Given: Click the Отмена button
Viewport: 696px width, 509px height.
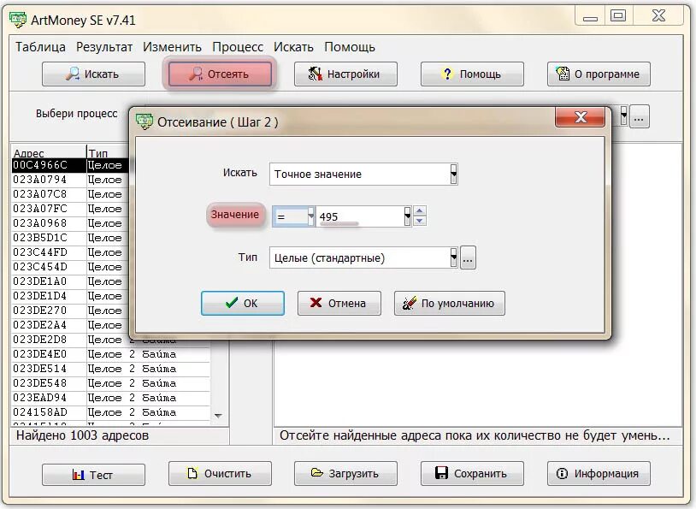Looking at the screenshot, I should pyautogui.click(x=339, y=303).
